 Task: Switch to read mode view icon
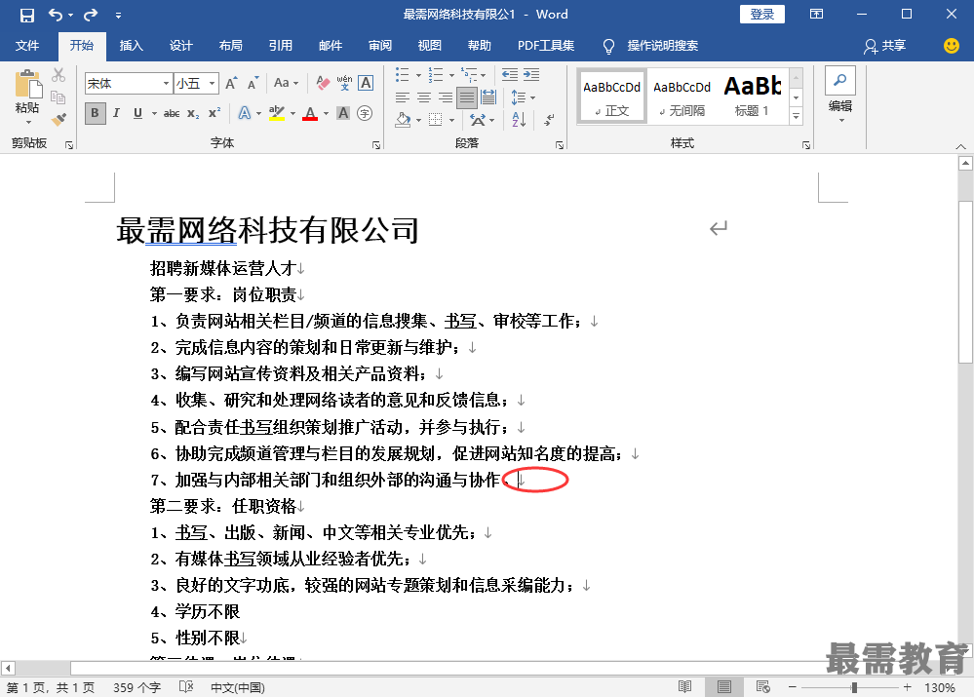click(684, 687)
